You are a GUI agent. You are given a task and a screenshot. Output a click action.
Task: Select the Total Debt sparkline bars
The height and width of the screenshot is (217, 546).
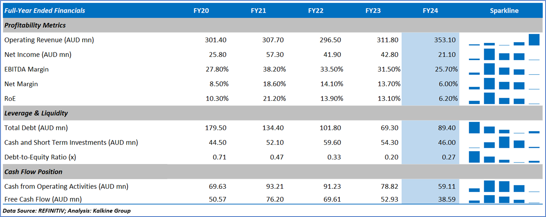504,128
